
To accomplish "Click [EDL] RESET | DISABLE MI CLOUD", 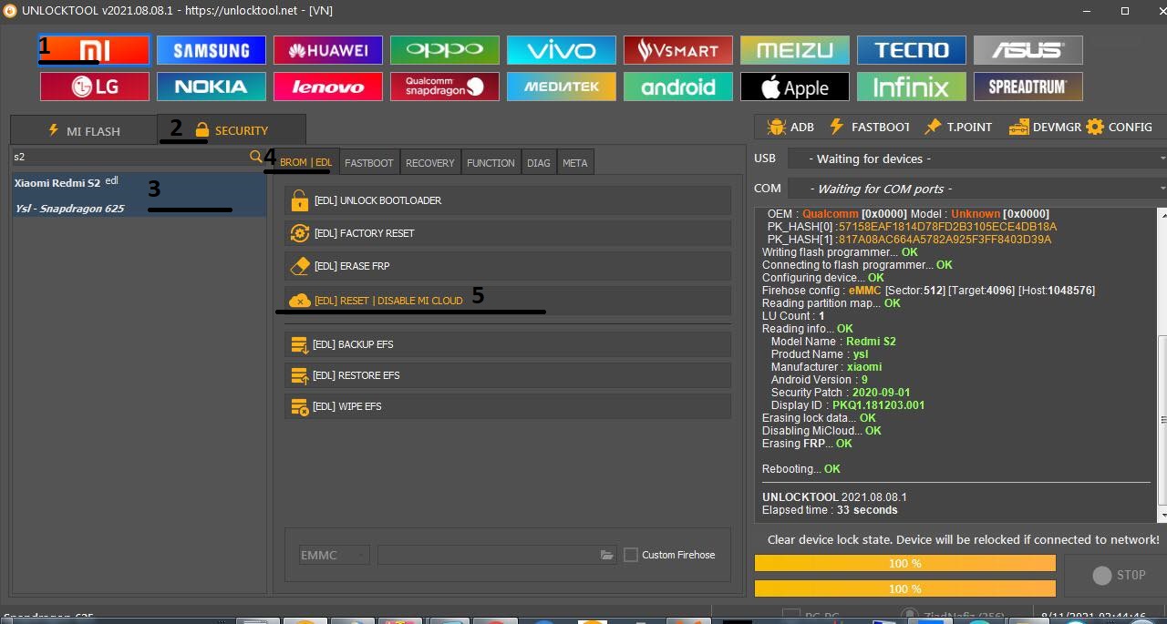I will coord(508,300).
